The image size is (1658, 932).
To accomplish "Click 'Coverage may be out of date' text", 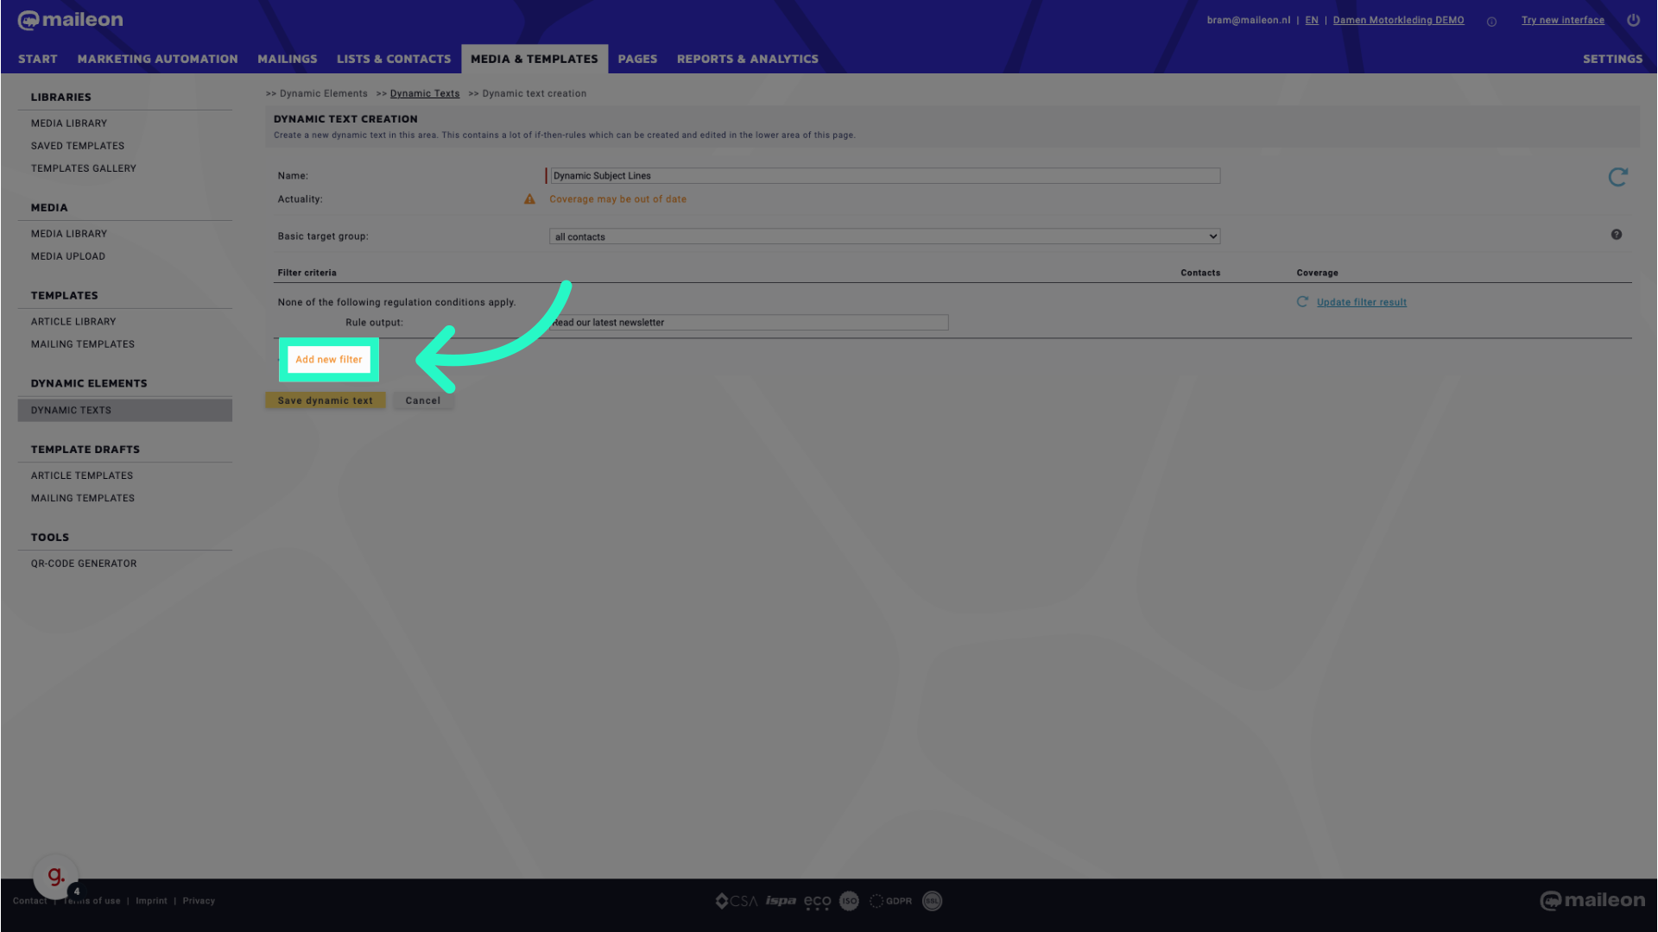I will click(x=618, y=199).
